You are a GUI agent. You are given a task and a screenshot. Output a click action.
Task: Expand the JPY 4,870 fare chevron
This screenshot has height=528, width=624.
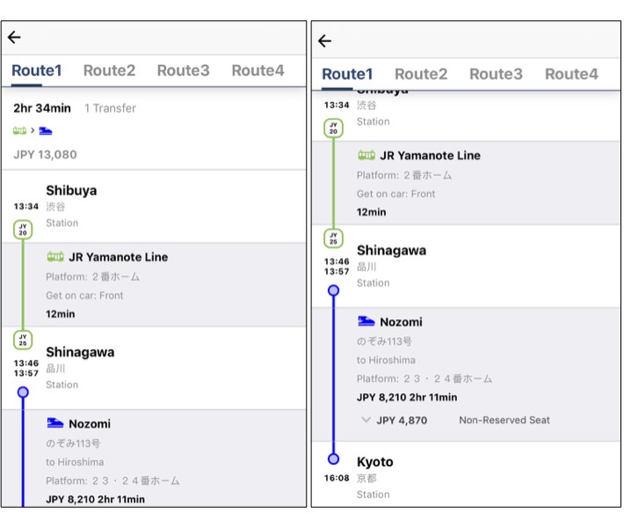click(366, 420)
